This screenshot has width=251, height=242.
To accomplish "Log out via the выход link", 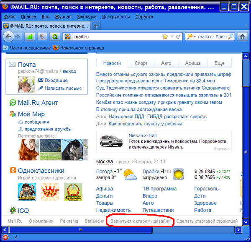I will point(69,71).
